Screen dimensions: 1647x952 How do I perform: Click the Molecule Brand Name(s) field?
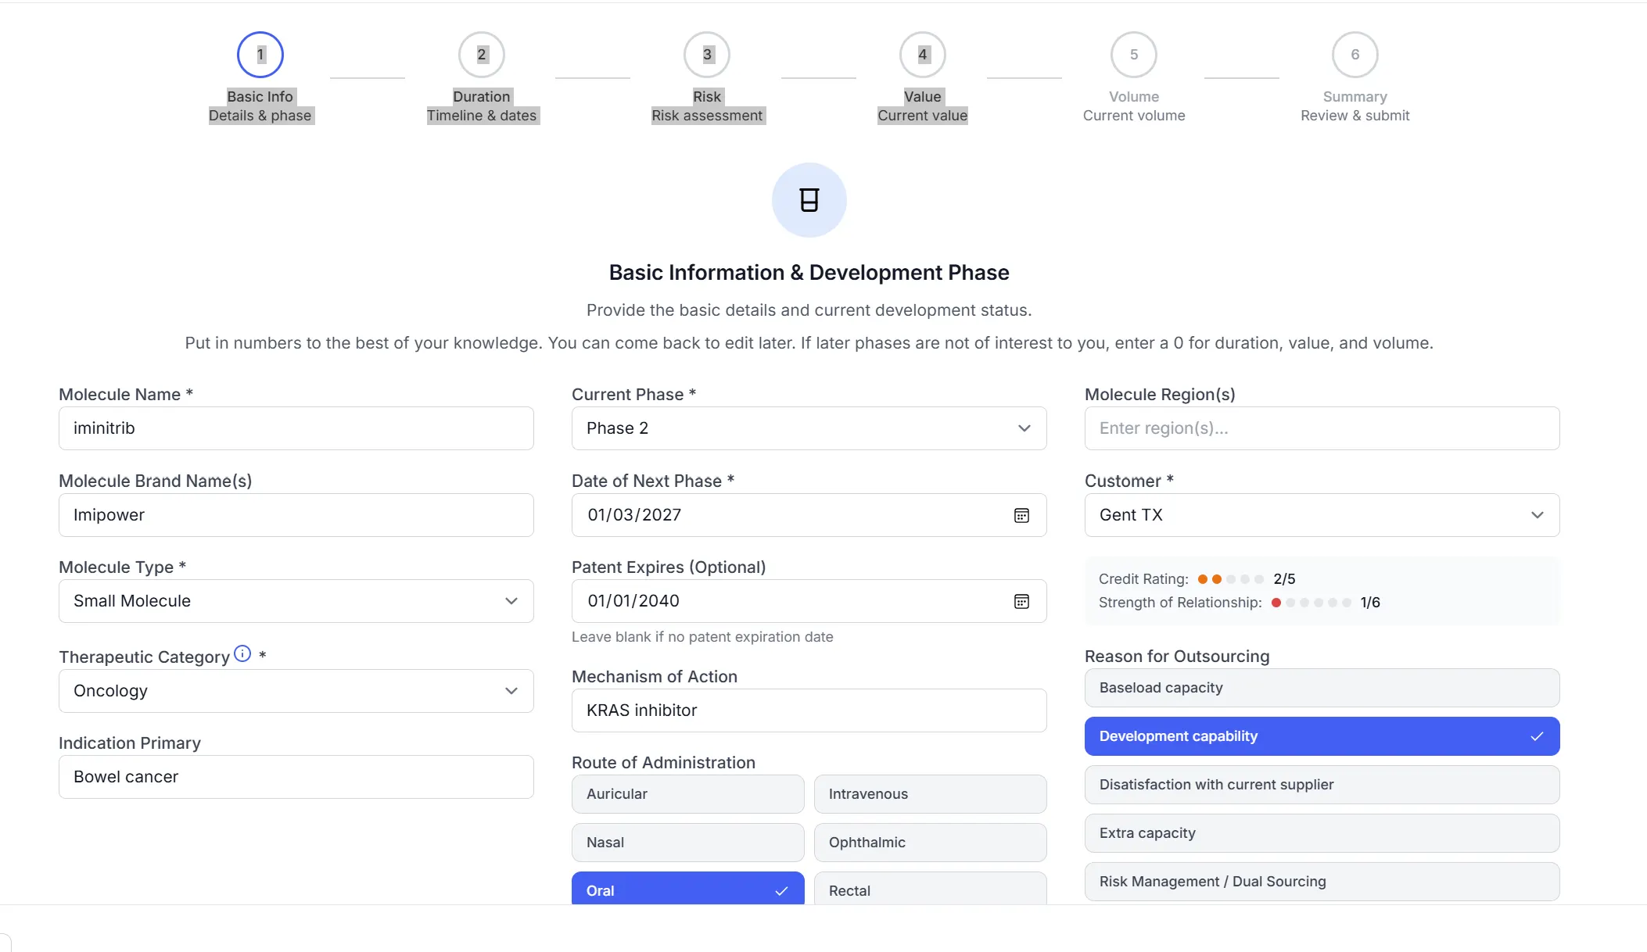tap(296, 515)
